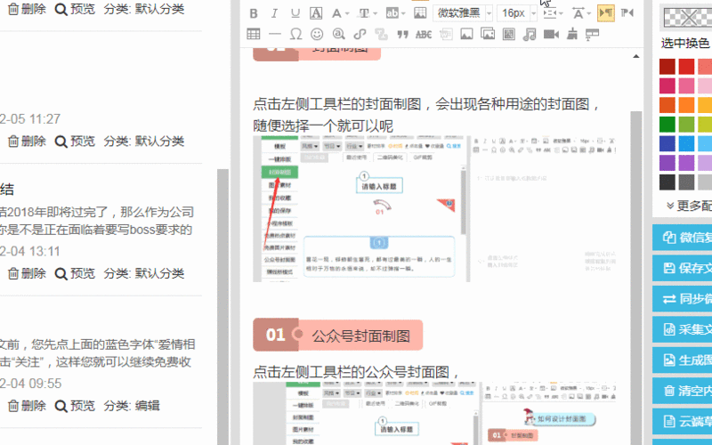Screen dimensions: 712x445
Task: Insert a table with the table icon
Action: tap(254, 34)
